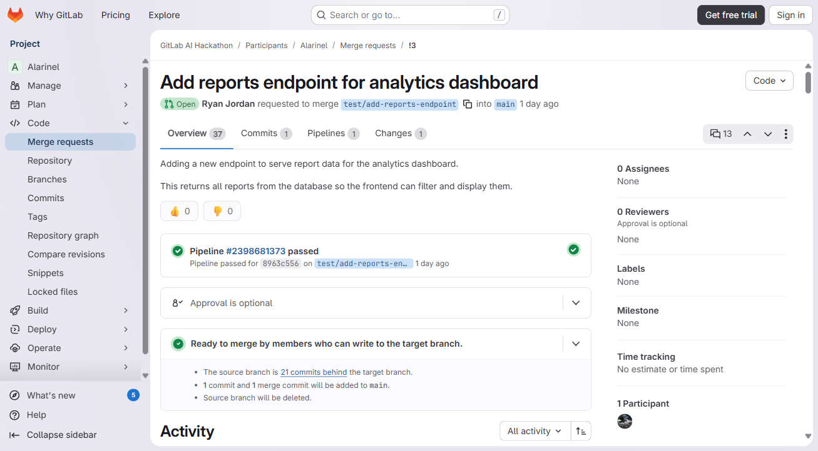Open Pricing in top navigation
Image resolution: width=818 pixels, height=451 pixels.
coord(116,15)
